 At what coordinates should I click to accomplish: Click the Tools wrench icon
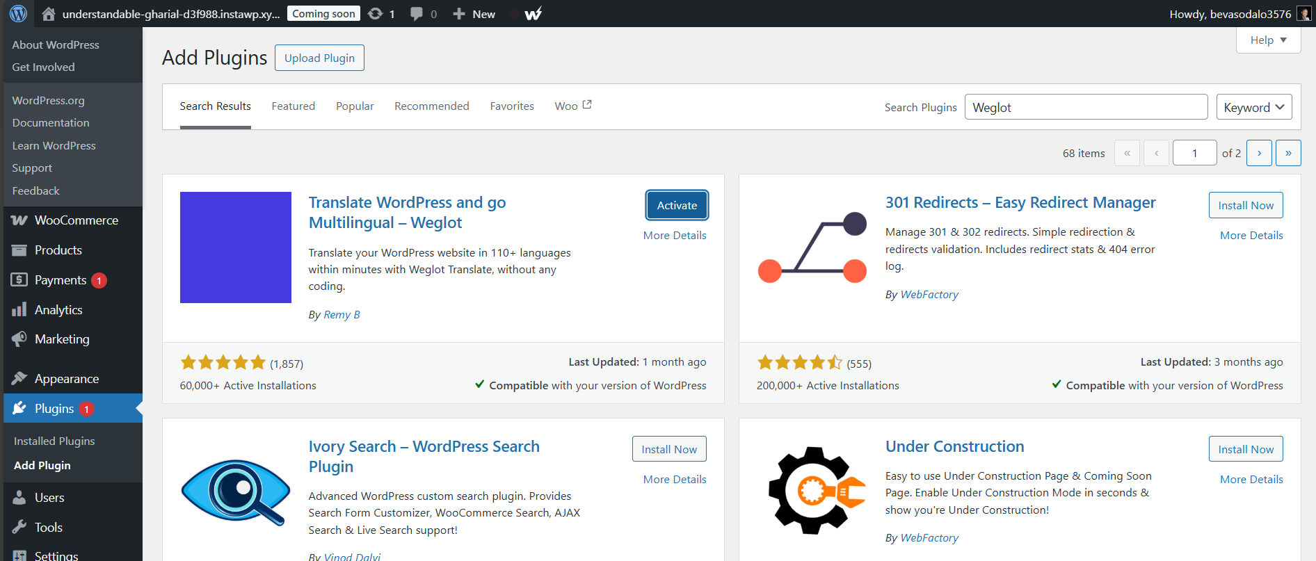click(19, 528)
